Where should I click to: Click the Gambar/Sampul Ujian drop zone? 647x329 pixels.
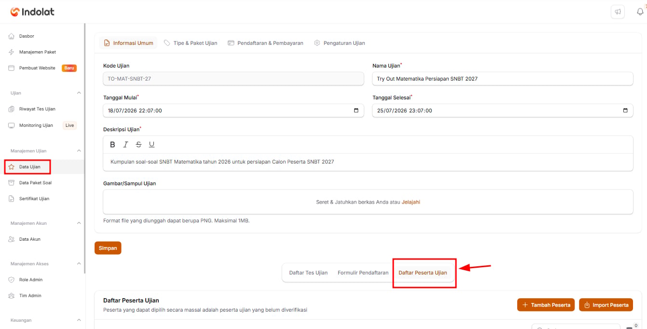pos(368,202)
